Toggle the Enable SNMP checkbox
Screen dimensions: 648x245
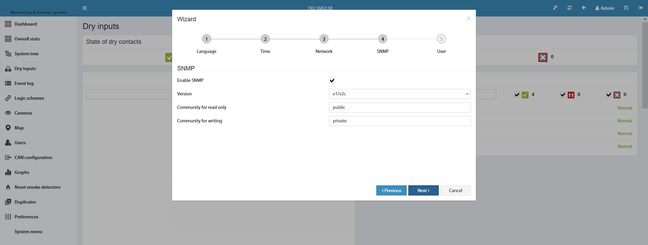pyautogui.click(x=332, y=81)
